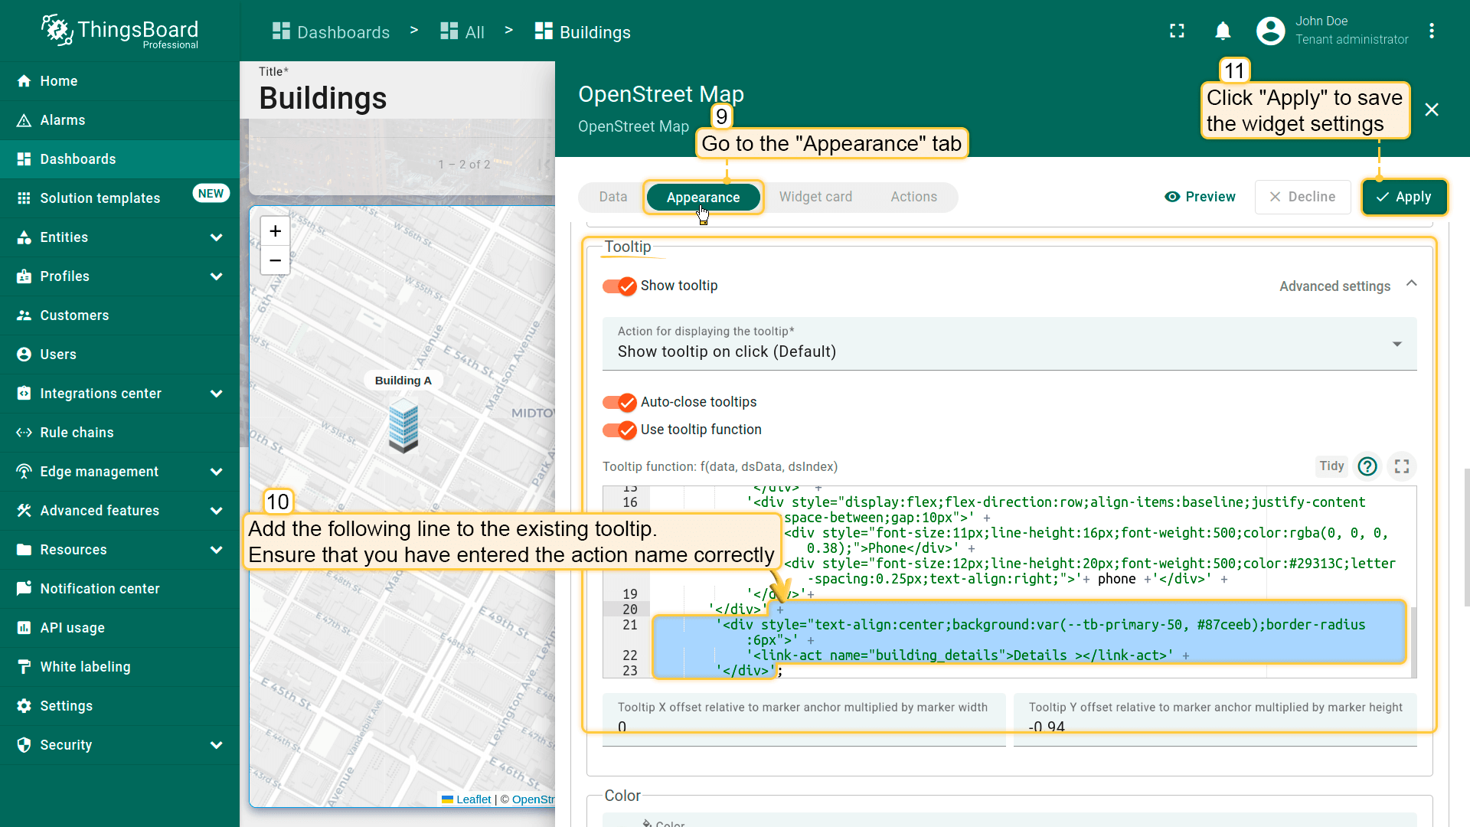Screen dimensions: 1470x827
Task: Click the map zoom in button
Action: 276,231
